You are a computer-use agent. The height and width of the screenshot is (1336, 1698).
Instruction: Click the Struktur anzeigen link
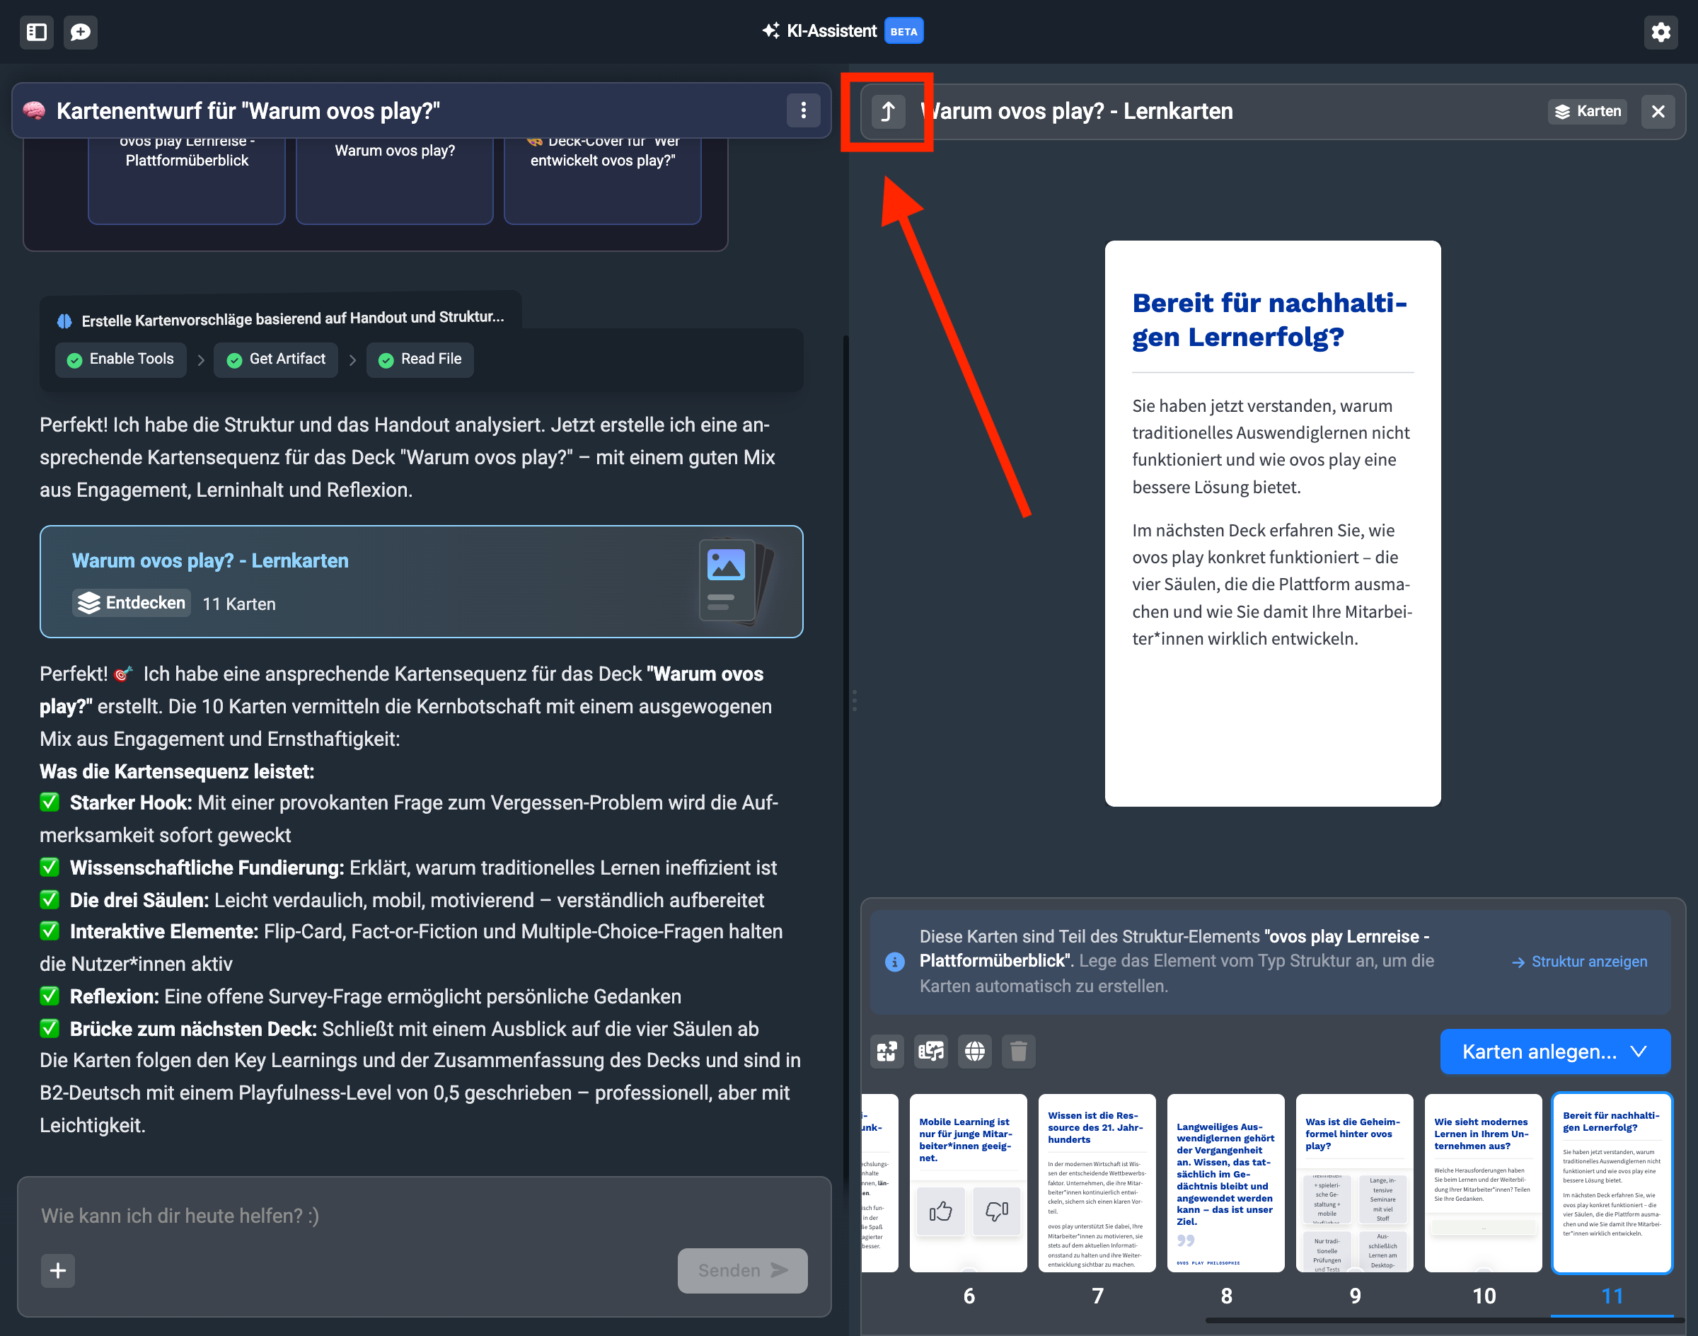pyautogui.click(x=1580, y=962)
